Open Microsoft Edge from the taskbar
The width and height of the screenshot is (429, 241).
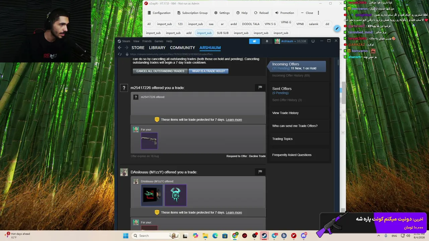[x=215, y=236]
